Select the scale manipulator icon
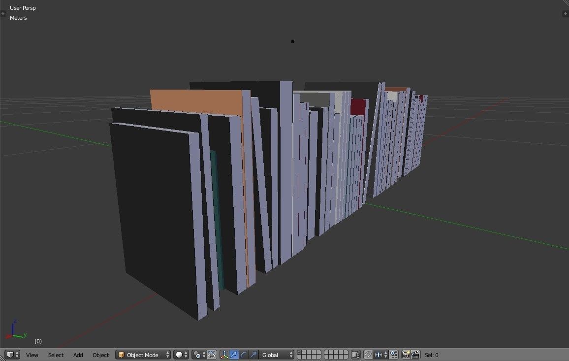This screenshot has height=361, width=569. [253, 355]
